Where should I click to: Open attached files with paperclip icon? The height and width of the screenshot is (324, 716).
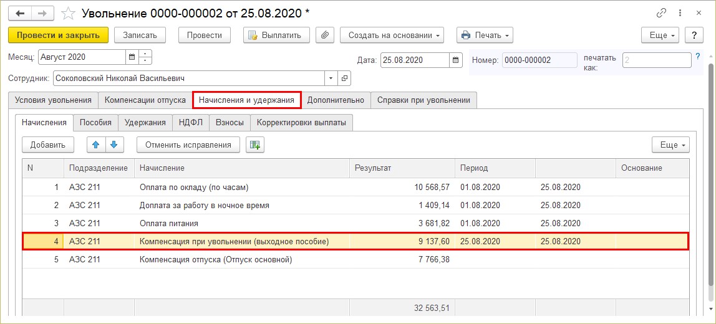pyautogui.click(x=325, y=35)
